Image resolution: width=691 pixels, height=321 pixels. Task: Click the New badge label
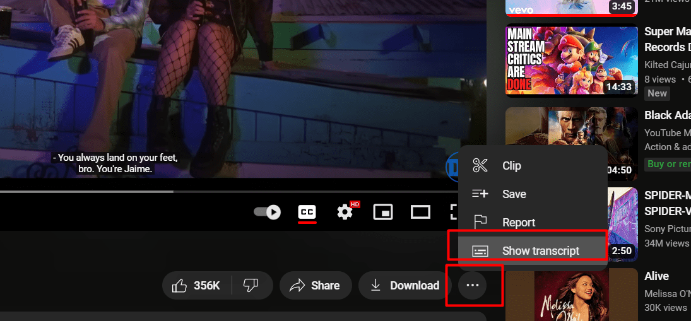(x=657, y=93)
